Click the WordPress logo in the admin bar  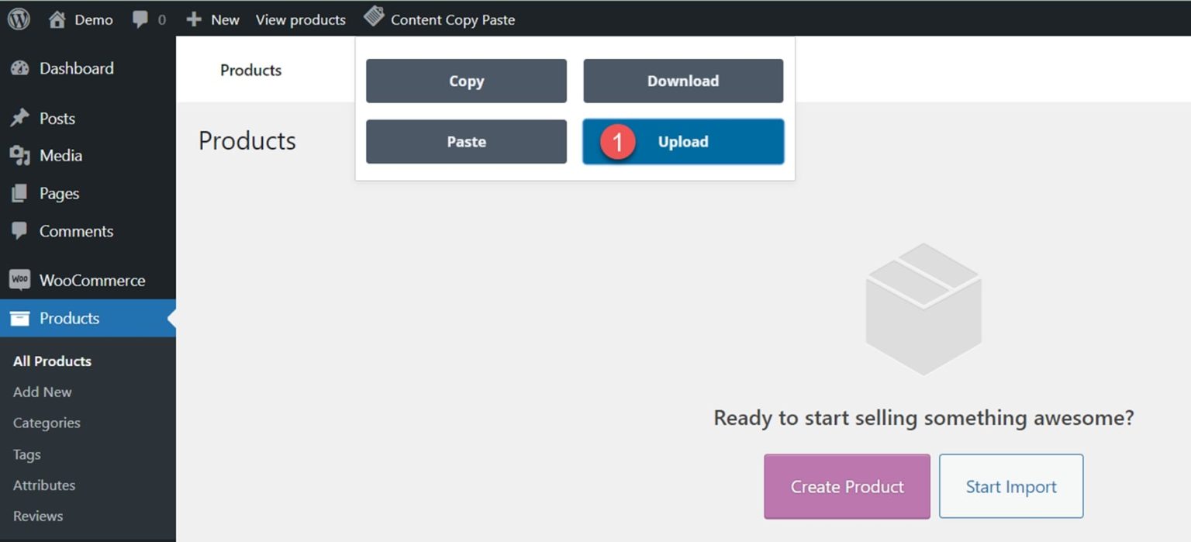tap(17, 19)
